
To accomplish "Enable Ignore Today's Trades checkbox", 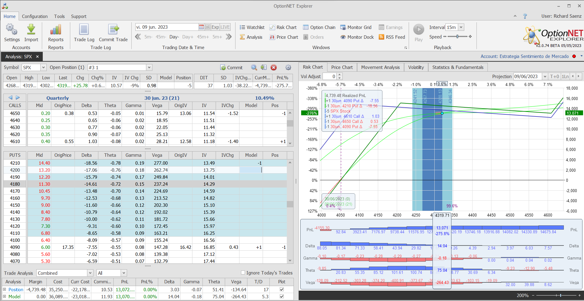I will 243,273.
